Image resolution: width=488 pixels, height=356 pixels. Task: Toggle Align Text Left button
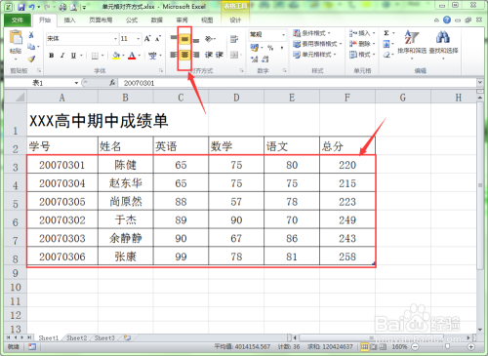pyautogui.click(x=174, y=55)
